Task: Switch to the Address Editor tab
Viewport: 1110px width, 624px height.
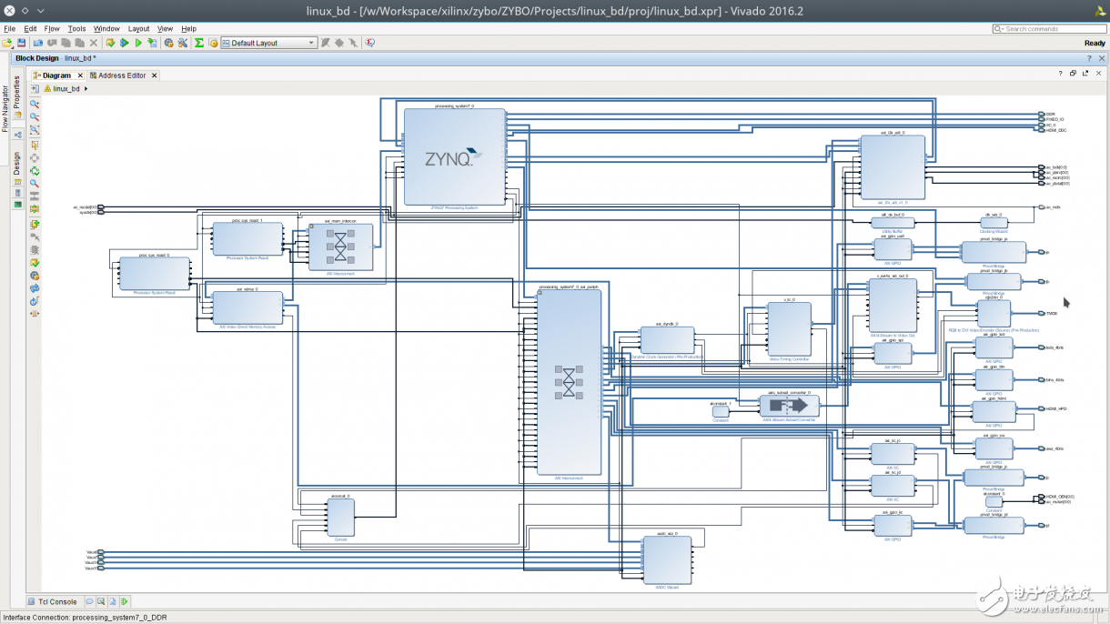Action: point(121,75)
